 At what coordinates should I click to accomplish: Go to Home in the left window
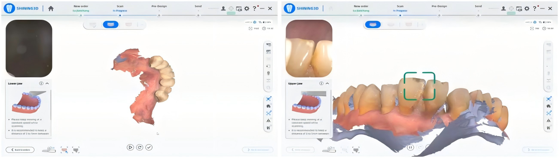(x=51, y=8)
